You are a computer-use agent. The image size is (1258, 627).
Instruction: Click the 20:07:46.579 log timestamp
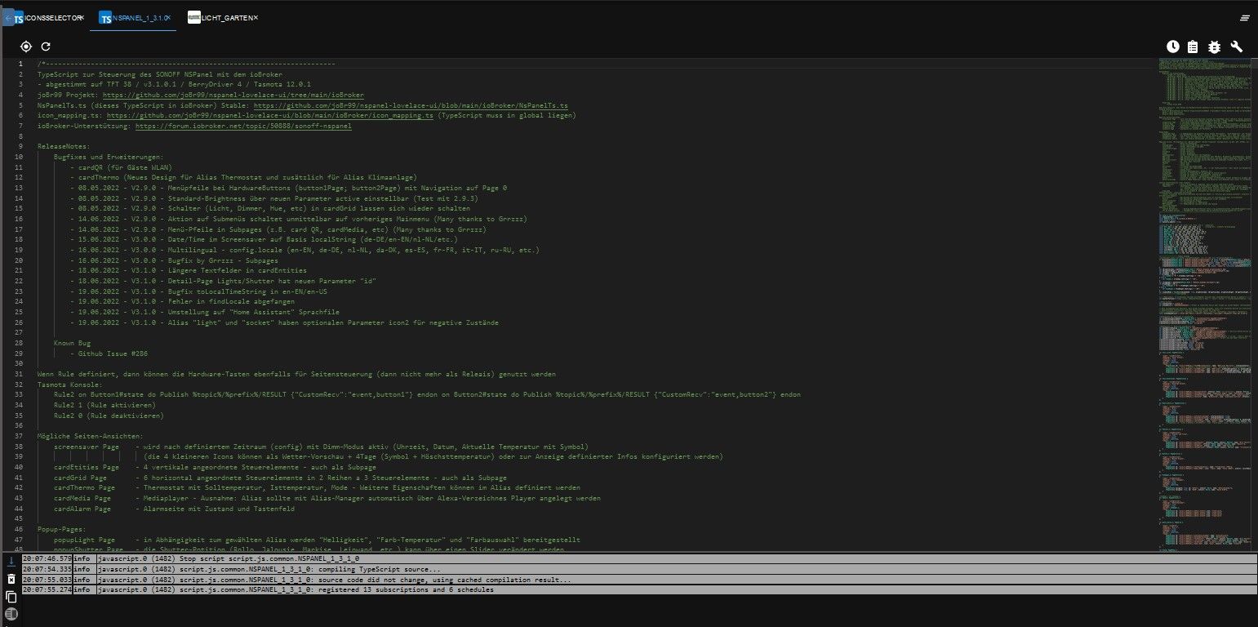click(x=47, y=558)
